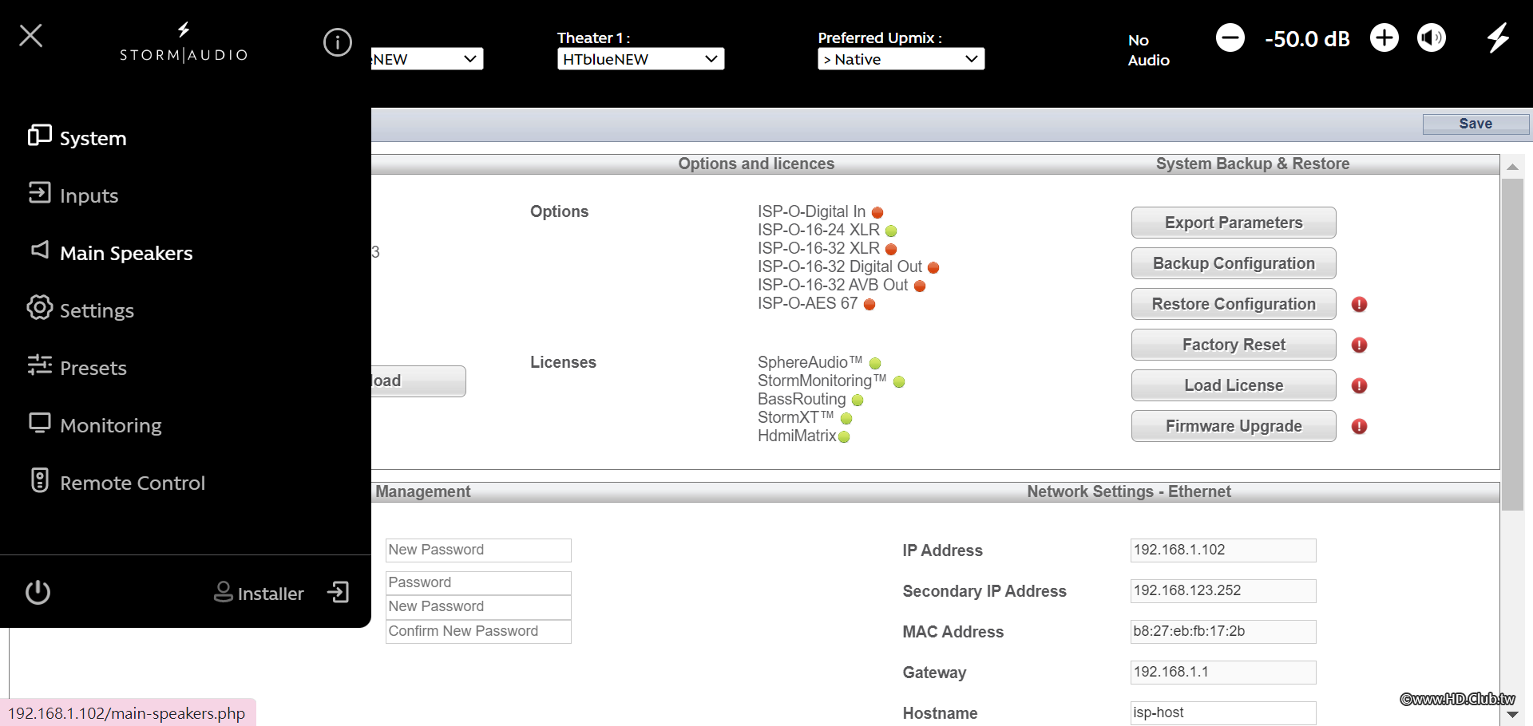Image resolution: width=1533 pixels, height=726 pixels.
Task: Open Monitoring menu item
Action: [x=111, y=425]
